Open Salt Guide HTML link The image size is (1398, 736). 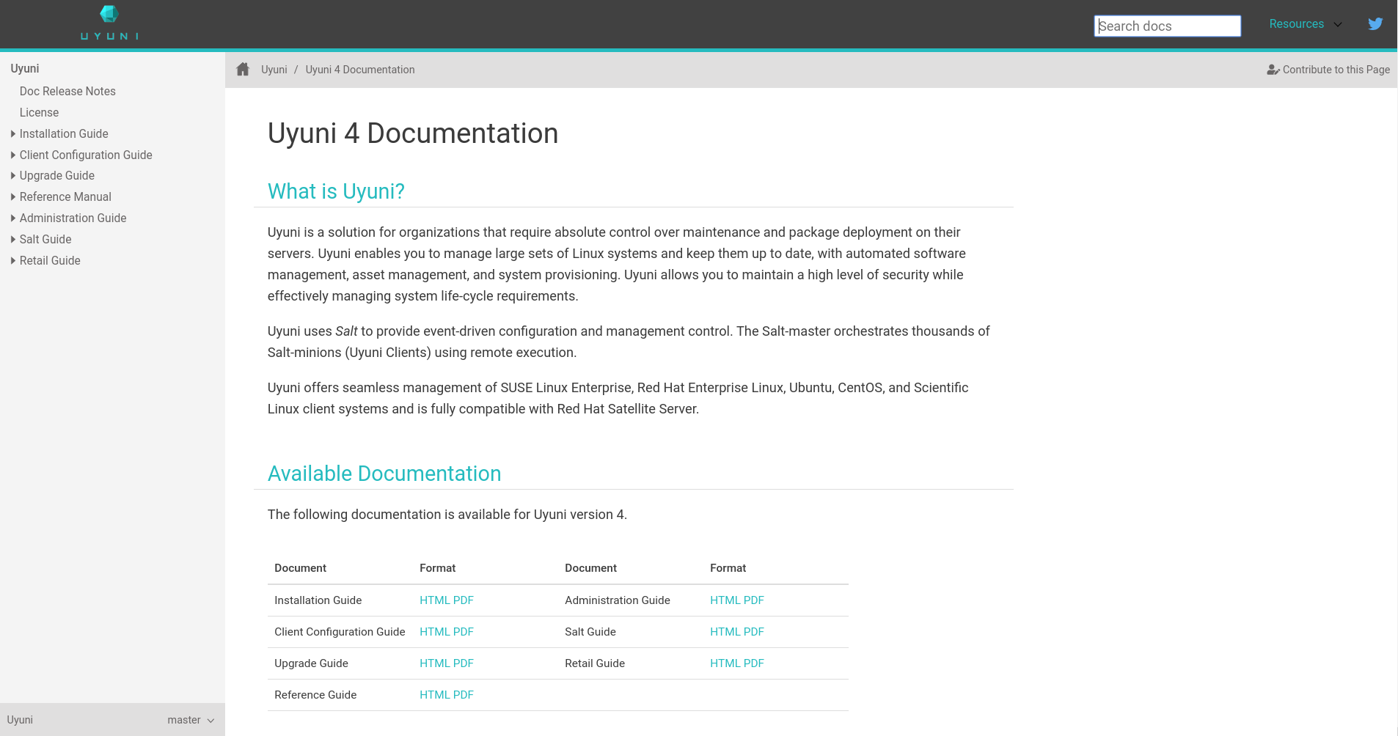pos(725,632)
